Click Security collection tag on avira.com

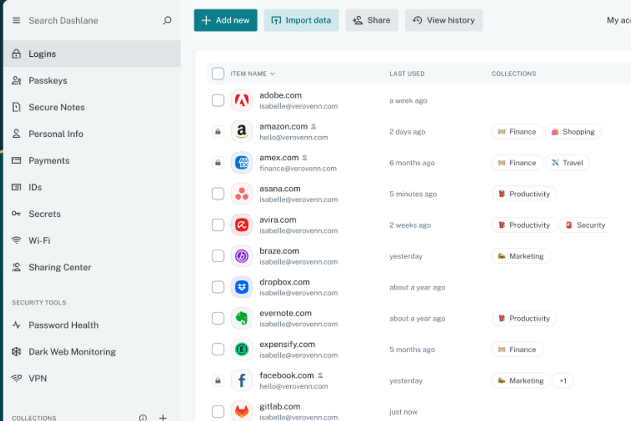coord(583,225)
